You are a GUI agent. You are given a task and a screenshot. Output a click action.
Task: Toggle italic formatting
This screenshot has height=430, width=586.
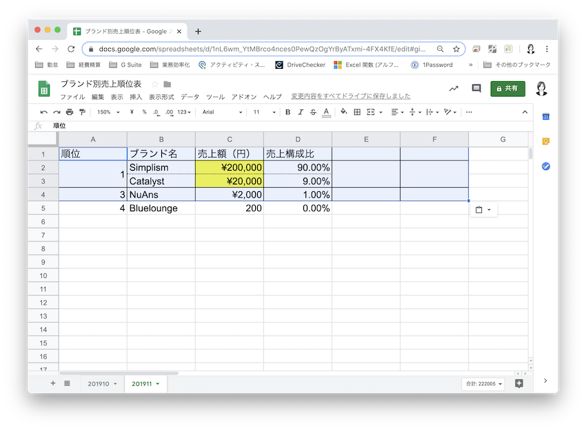pos(301,112)
